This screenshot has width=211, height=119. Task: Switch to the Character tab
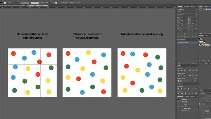180,7
